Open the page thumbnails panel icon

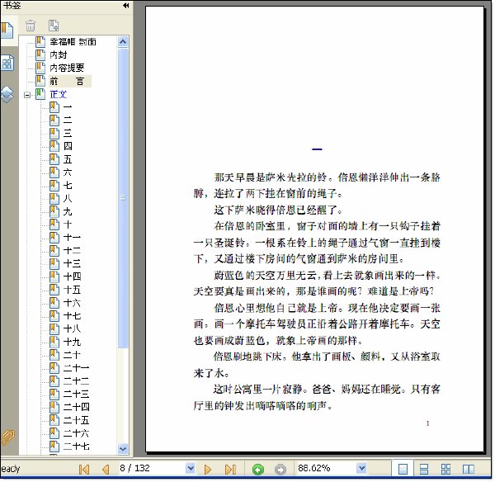(x=7, y=63)
